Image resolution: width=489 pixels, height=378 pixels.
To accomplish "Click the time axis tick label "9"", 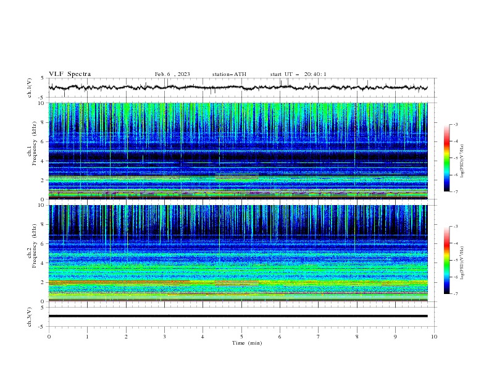I will (x=395, y=337).
